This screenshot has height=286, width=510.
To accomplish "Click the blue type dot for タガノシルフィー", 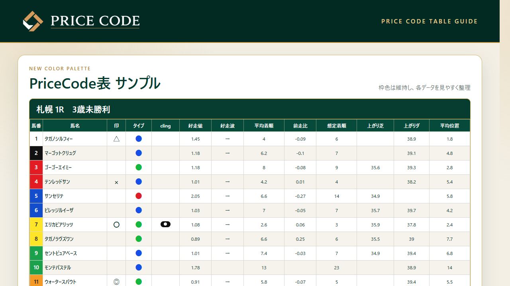I will pos(139,139).
